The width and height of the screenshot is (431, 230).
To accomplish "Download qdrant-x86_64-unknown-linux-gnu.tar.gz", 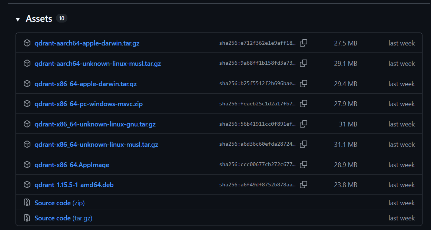I will point(95,124).
